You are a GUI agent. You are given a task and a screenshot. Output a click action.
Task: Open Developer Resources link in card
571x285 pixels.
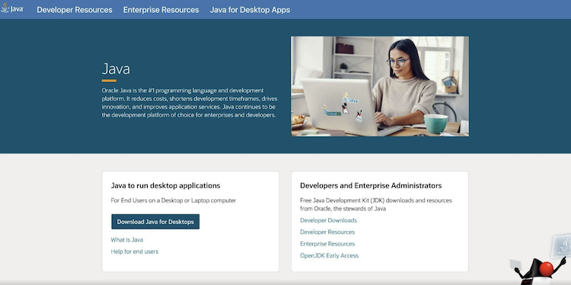[327, 232]
